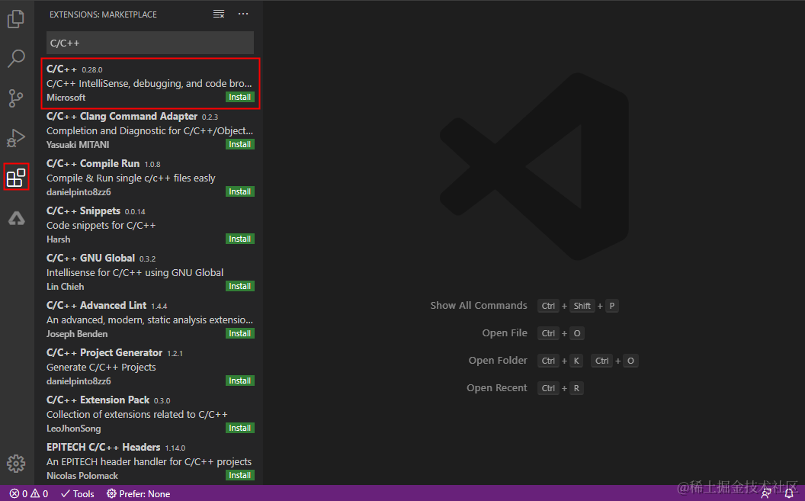This screenshot has height=501, width=805.
Task: Install C/C++ Clang Command Adapter
Action: pos(240,144)
